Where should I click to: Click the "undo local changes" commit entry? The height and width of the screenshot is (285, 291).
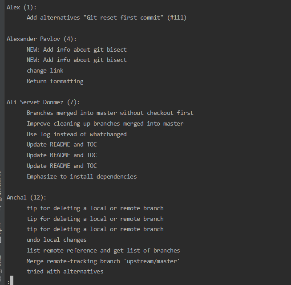(57, 240)
